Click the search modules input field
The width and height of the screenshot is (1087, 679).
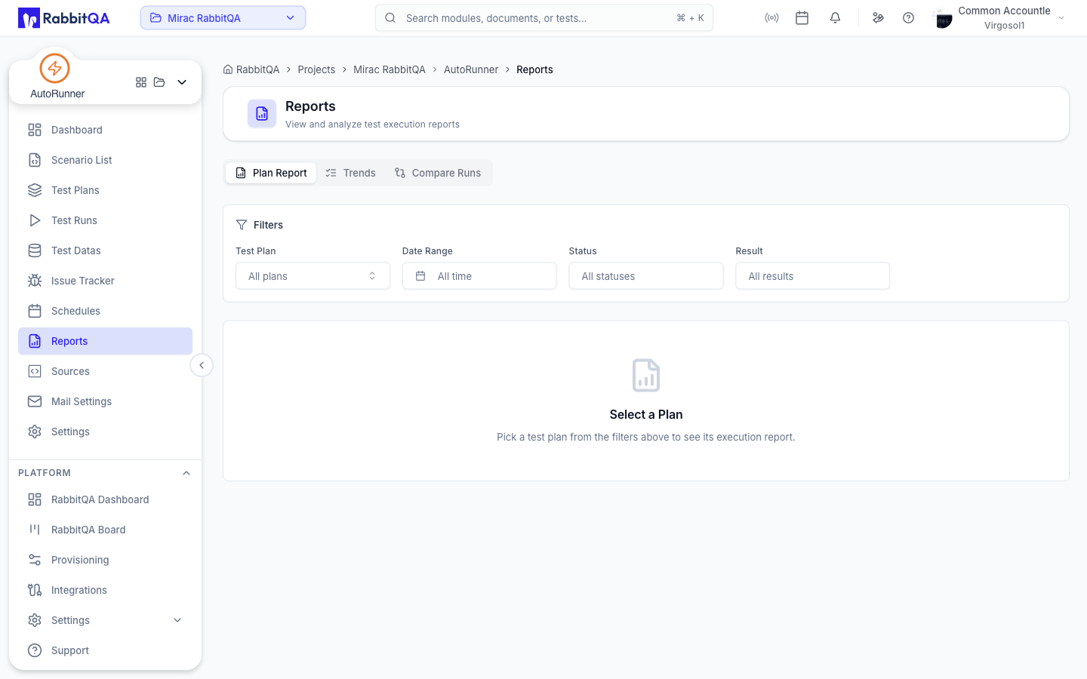pyautogui.click(x=544, y=18)
